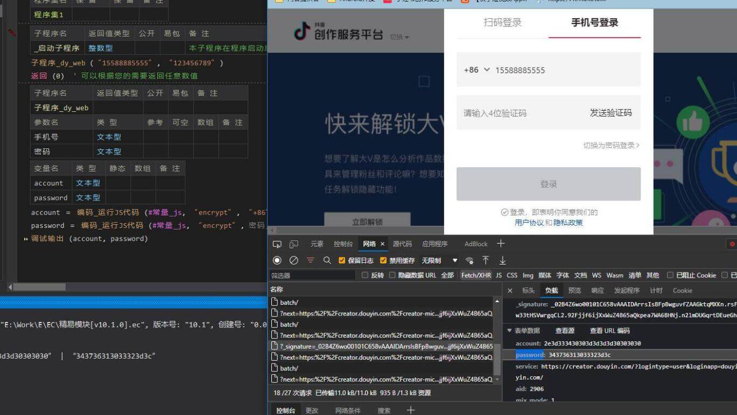Click 发送验证码 button
The width and height of the screenshot is (737, 415).
[x=610, y=113]
